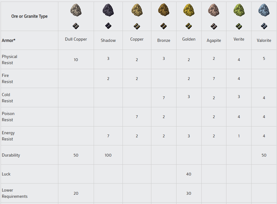This screenshot has height=204, width=277.
Task: Click the 'Cold Resist' row label
Action: pyautogui.click(x=7, y=98)
